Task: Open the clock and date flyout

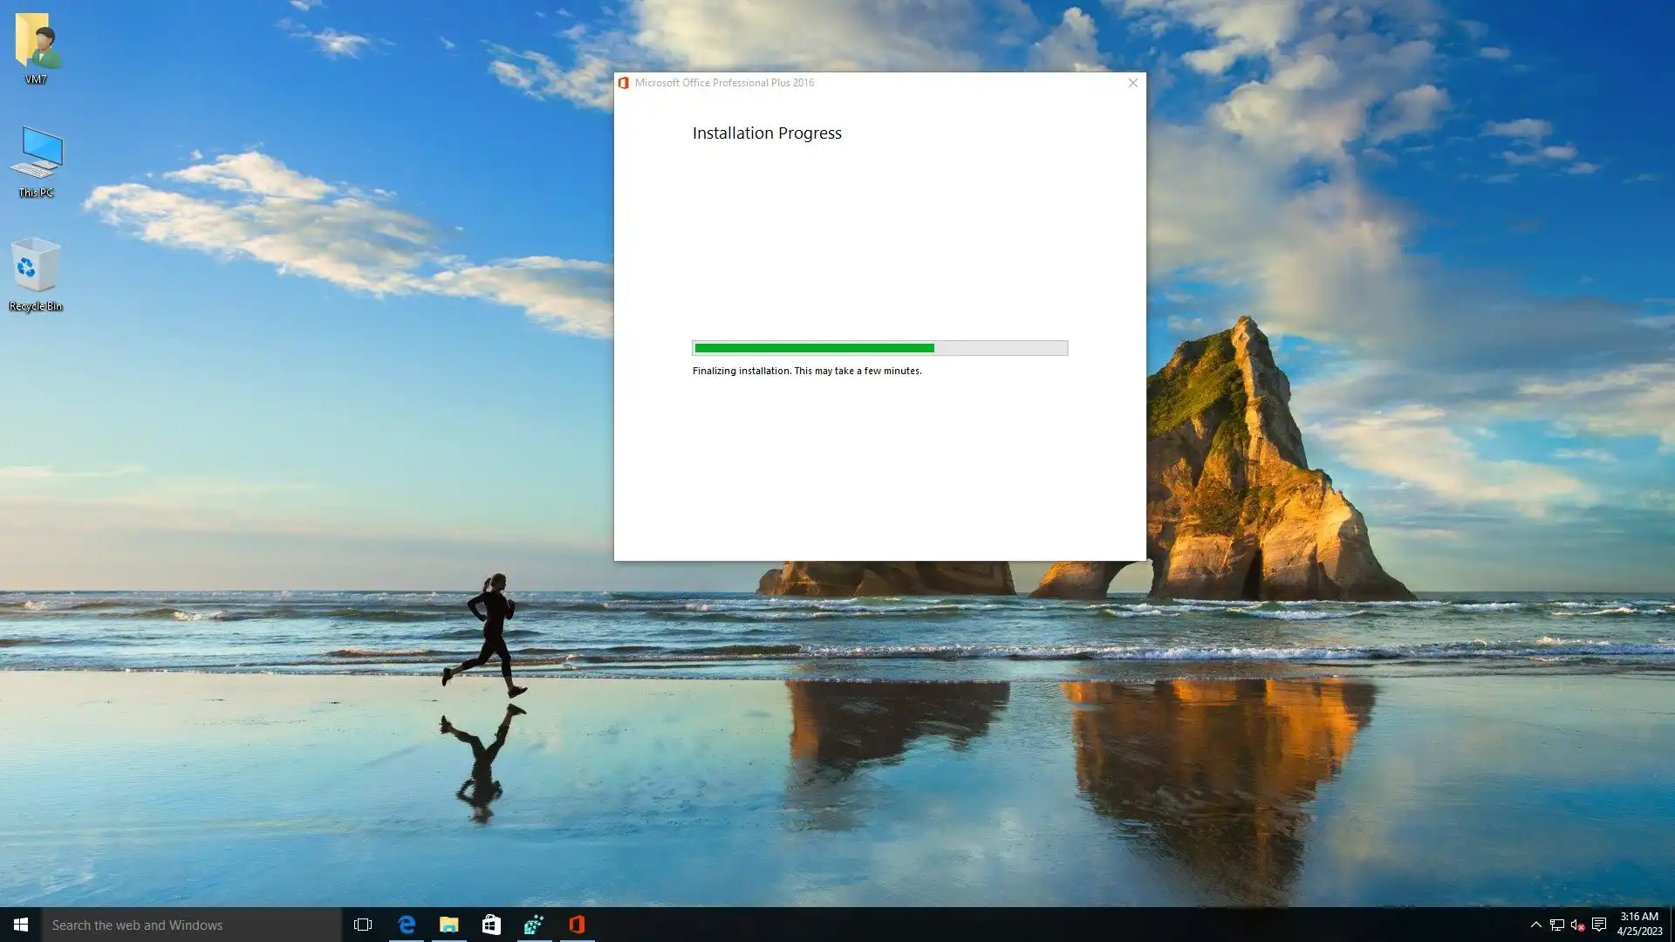Action: coord(1639,925)
